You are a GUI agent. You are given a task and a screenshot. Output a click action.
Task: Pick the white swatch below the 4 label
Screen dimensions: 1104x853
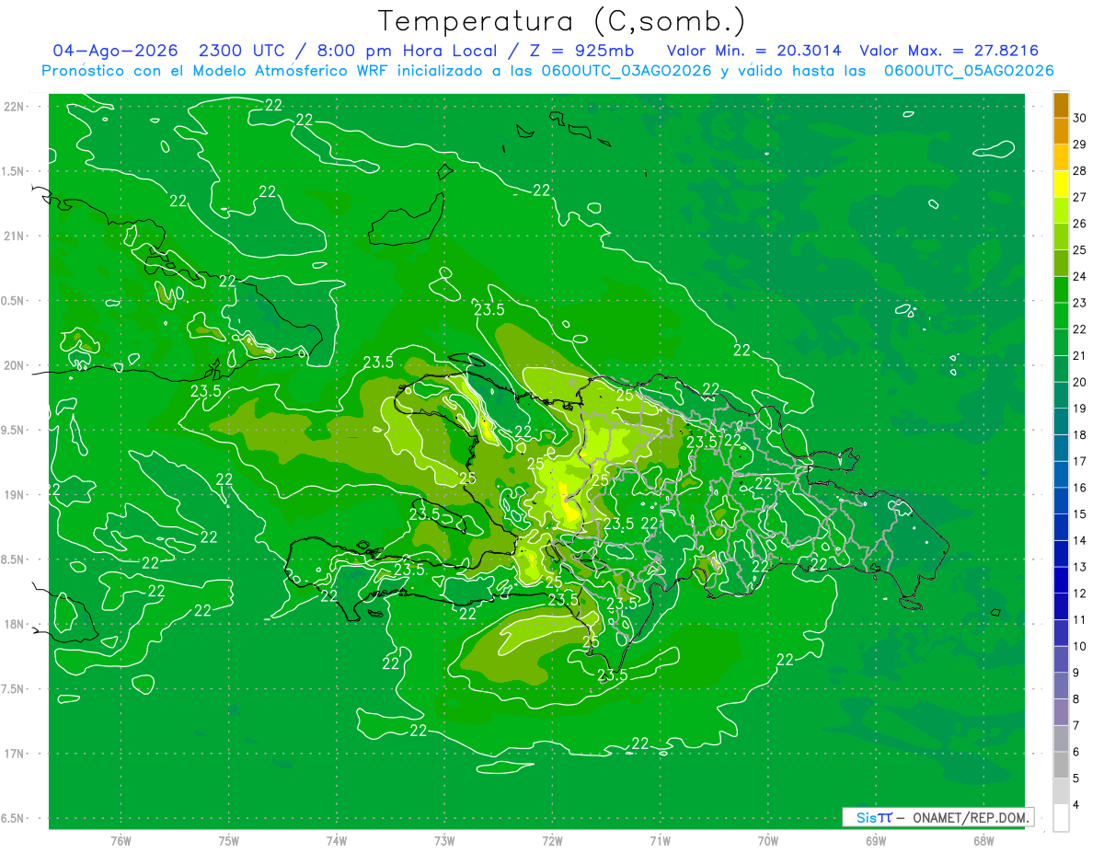click(x=1061, y=818)
